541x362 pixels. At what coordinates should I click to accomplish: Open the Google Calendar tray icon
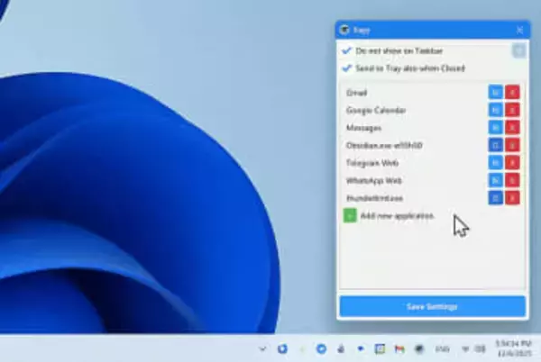click(x=380, y=348)
